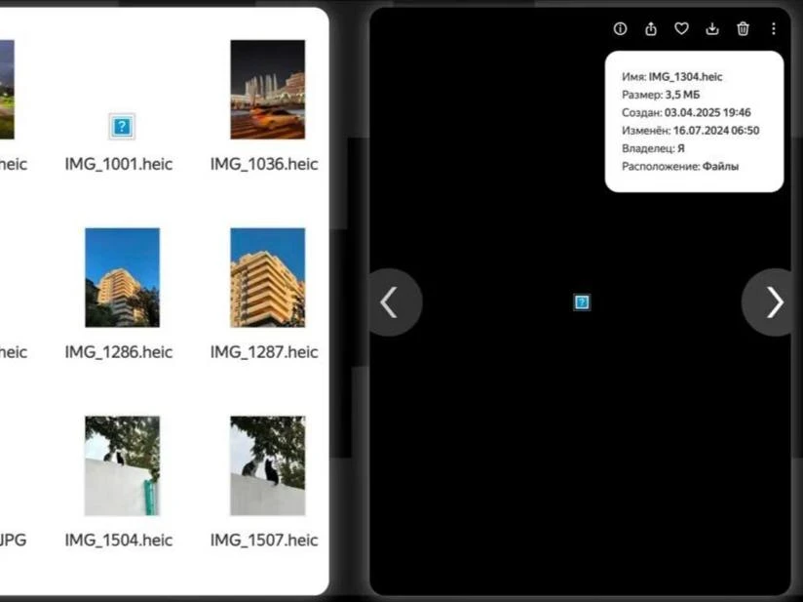This screenshot has width=803, height=602.
Task: Click the 'Создан: 03.04.2025 19:46' line
Action: click(686, 113)
